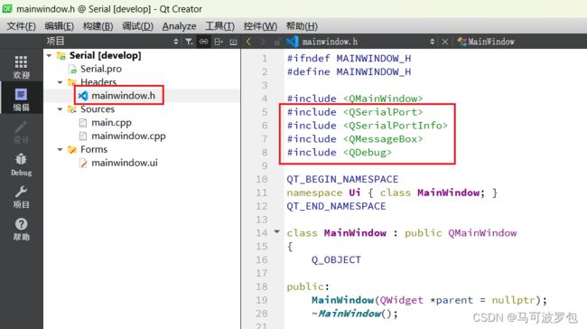Open the Welcome (欢迎) mode

click(x=21, y=67)
